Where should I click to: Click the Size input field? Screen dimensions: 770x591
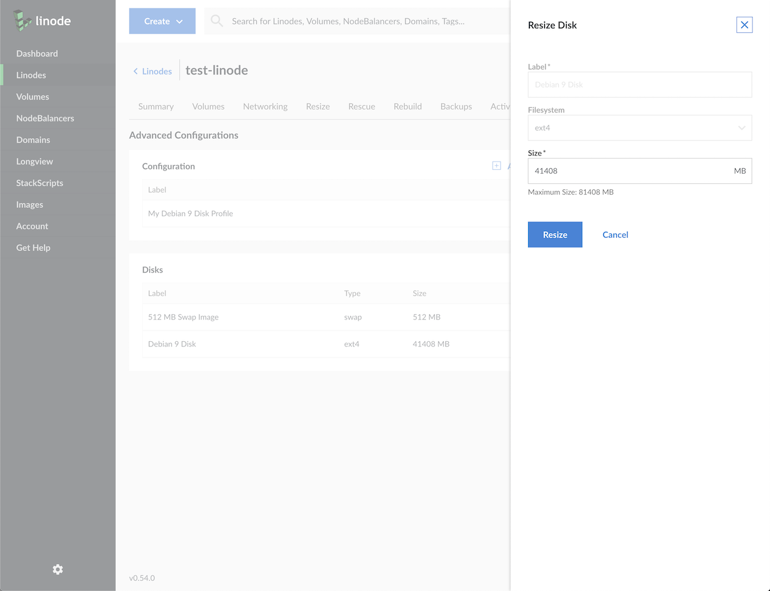click(x=629, y=171)
